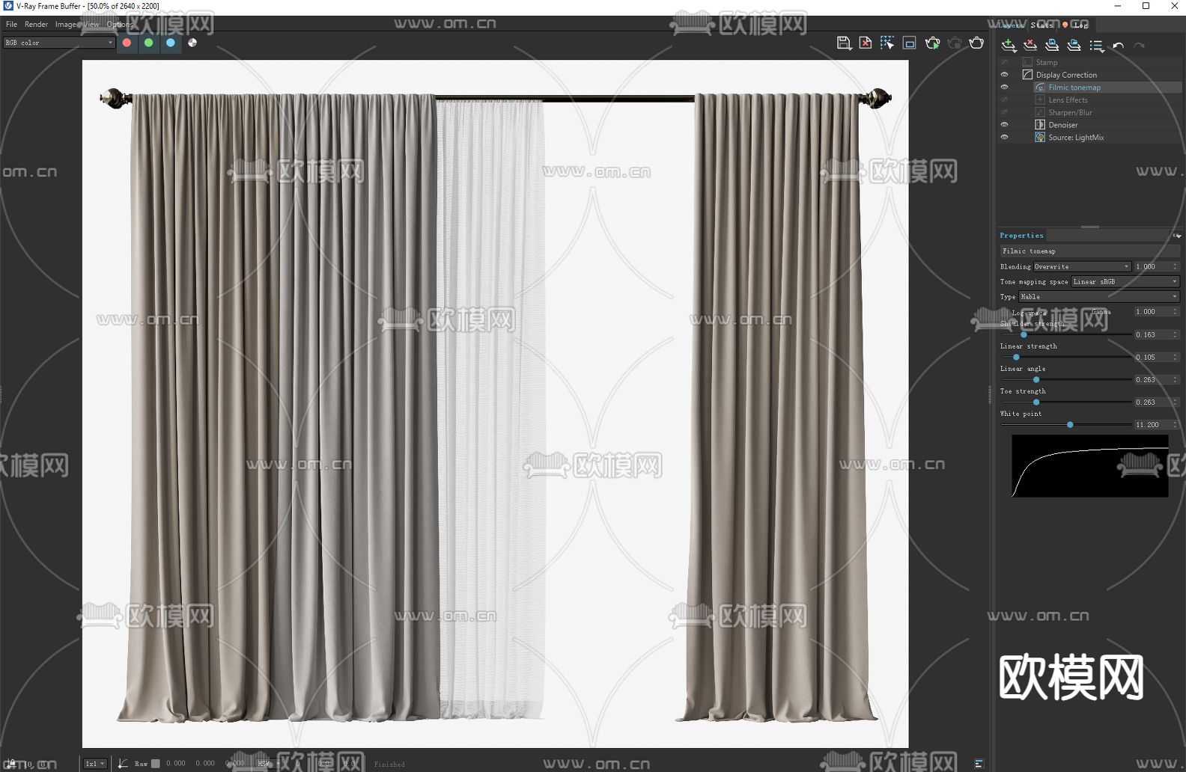
Task: Click the Filmic tonemap layer name field
Action: click(1089, 251)
